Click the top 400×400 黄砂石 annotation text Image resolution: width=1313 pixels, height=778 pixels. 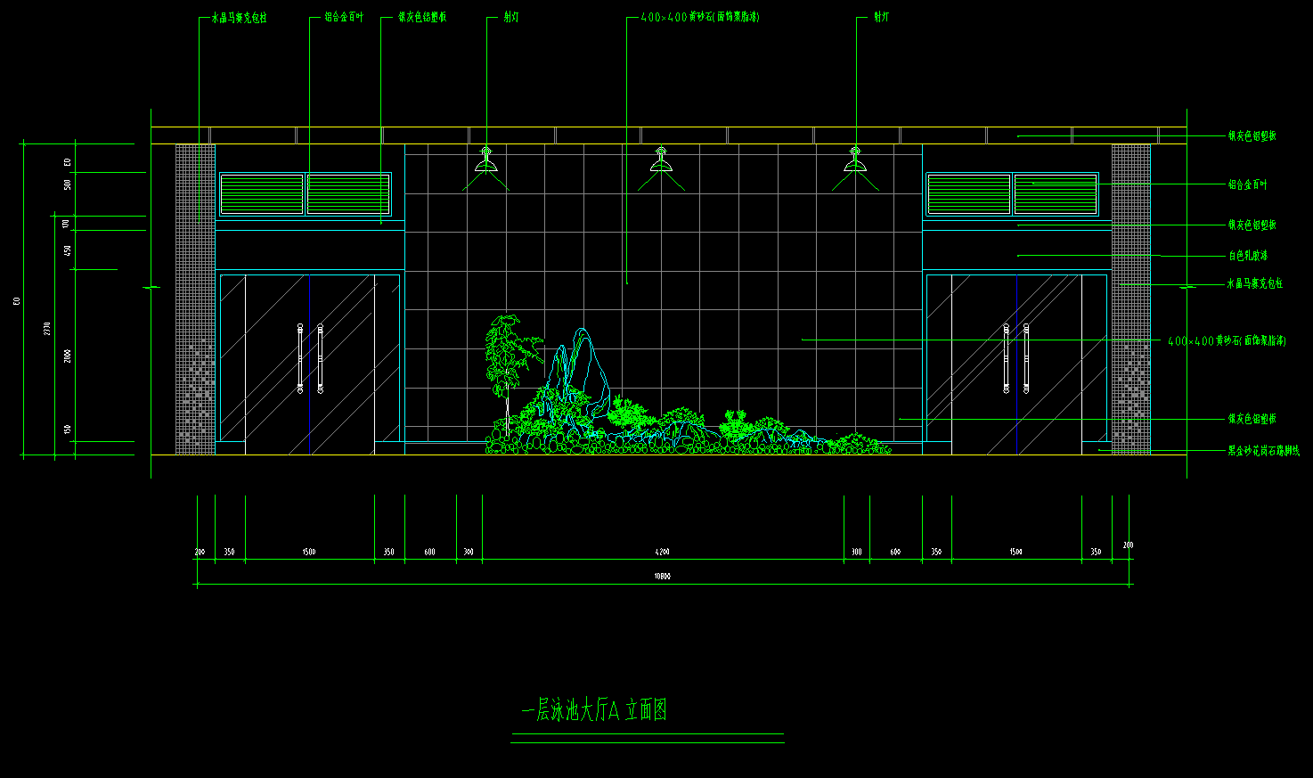[700, 17]
